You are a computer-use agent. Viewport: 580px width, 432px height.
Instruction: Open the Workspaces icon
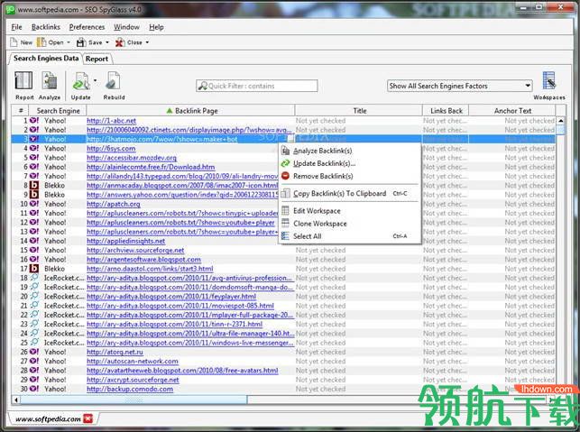click(549, 80)
